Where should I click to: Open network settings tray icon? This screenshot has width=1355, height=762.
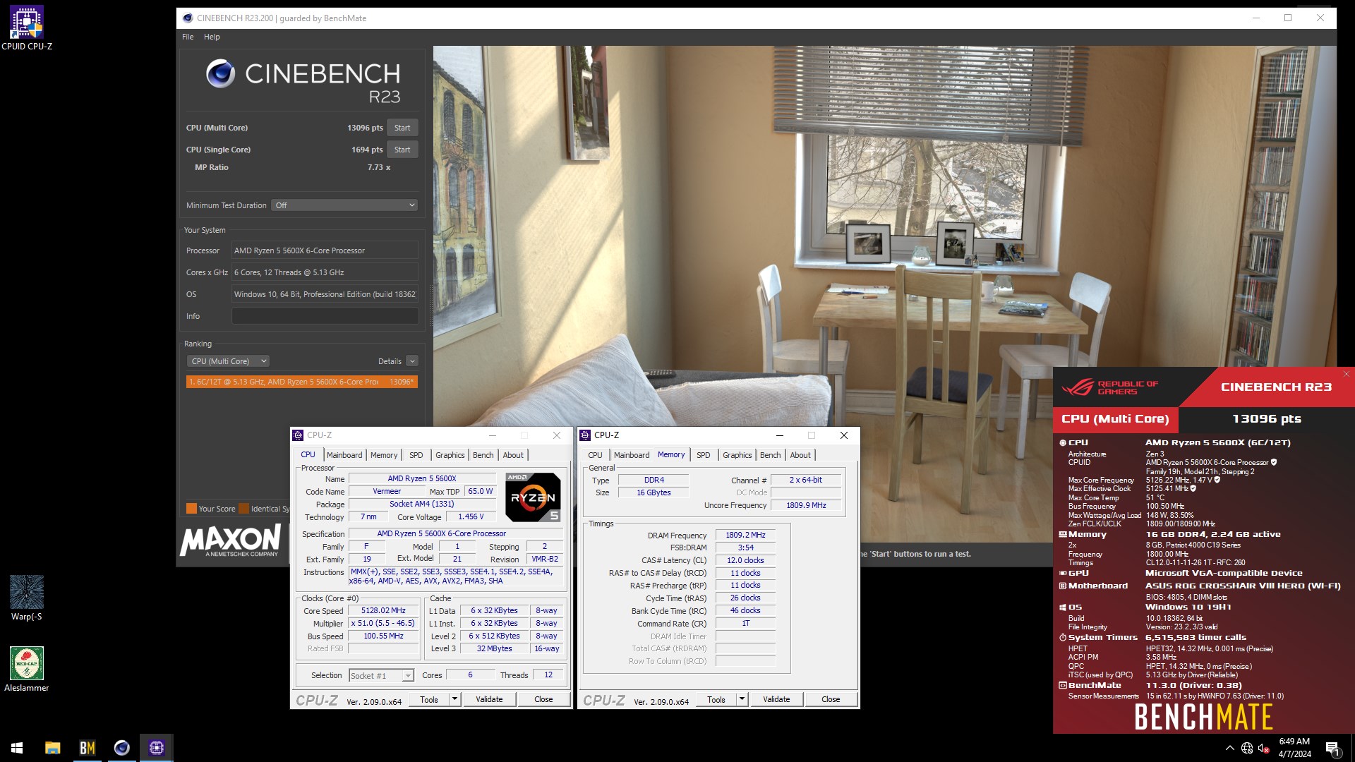(1247, 748)
